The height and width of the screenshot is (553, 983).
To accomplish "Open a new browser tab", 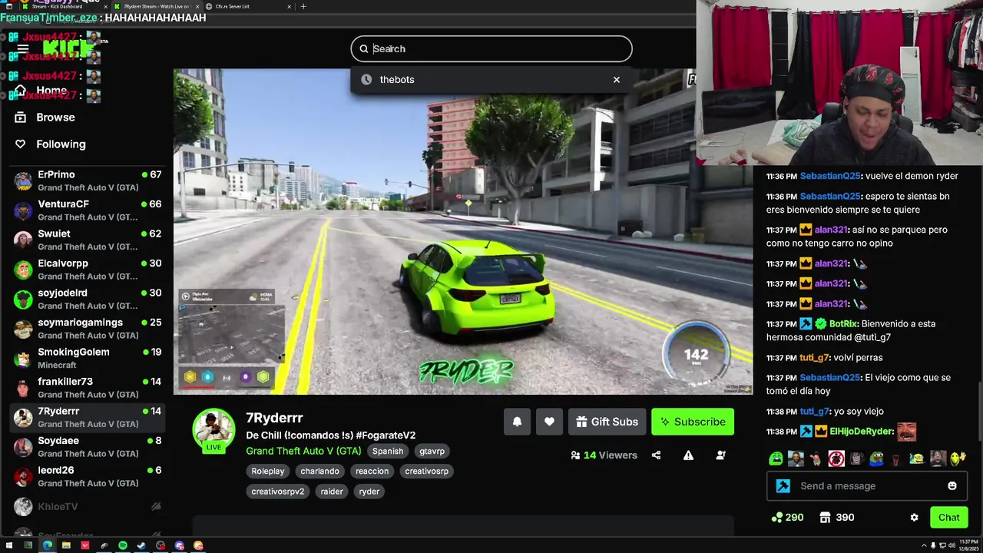I will click(303, 6).
